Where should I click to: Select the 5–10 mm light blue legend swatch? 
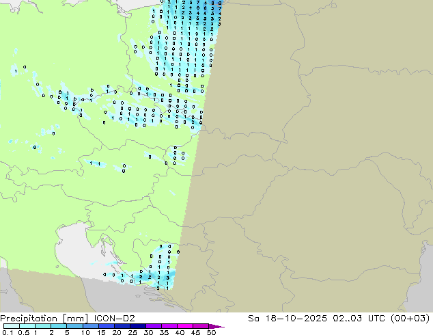(74, 326)
